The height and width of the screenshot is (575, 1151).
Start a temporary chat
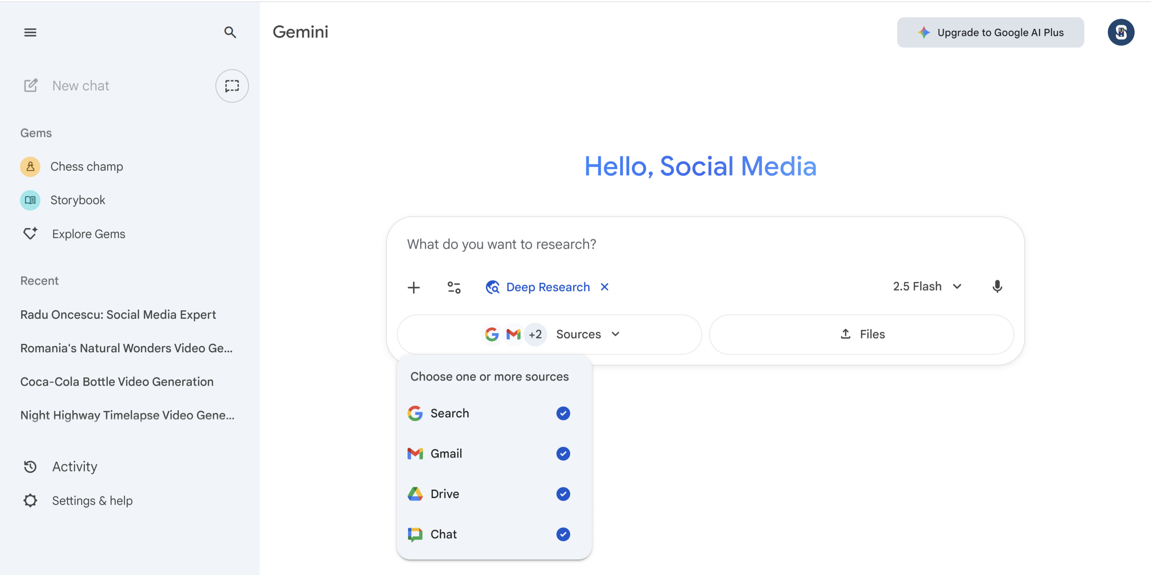coord(231,86)
